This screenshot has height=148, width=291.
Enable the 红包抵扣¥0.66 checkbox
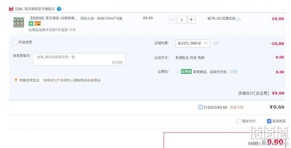point(201,107)
